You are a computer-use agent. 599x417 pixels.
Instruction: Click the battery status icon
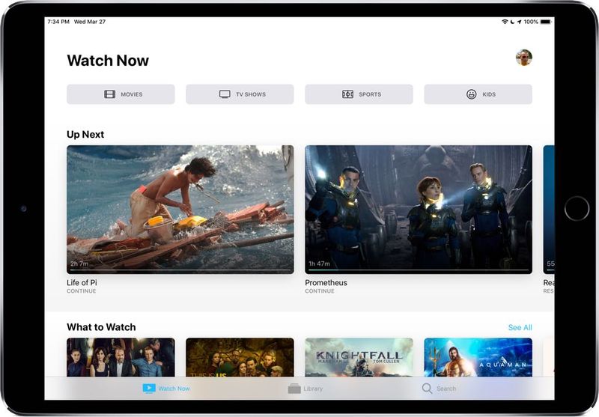pyautogui.click(x=546, y=22)
